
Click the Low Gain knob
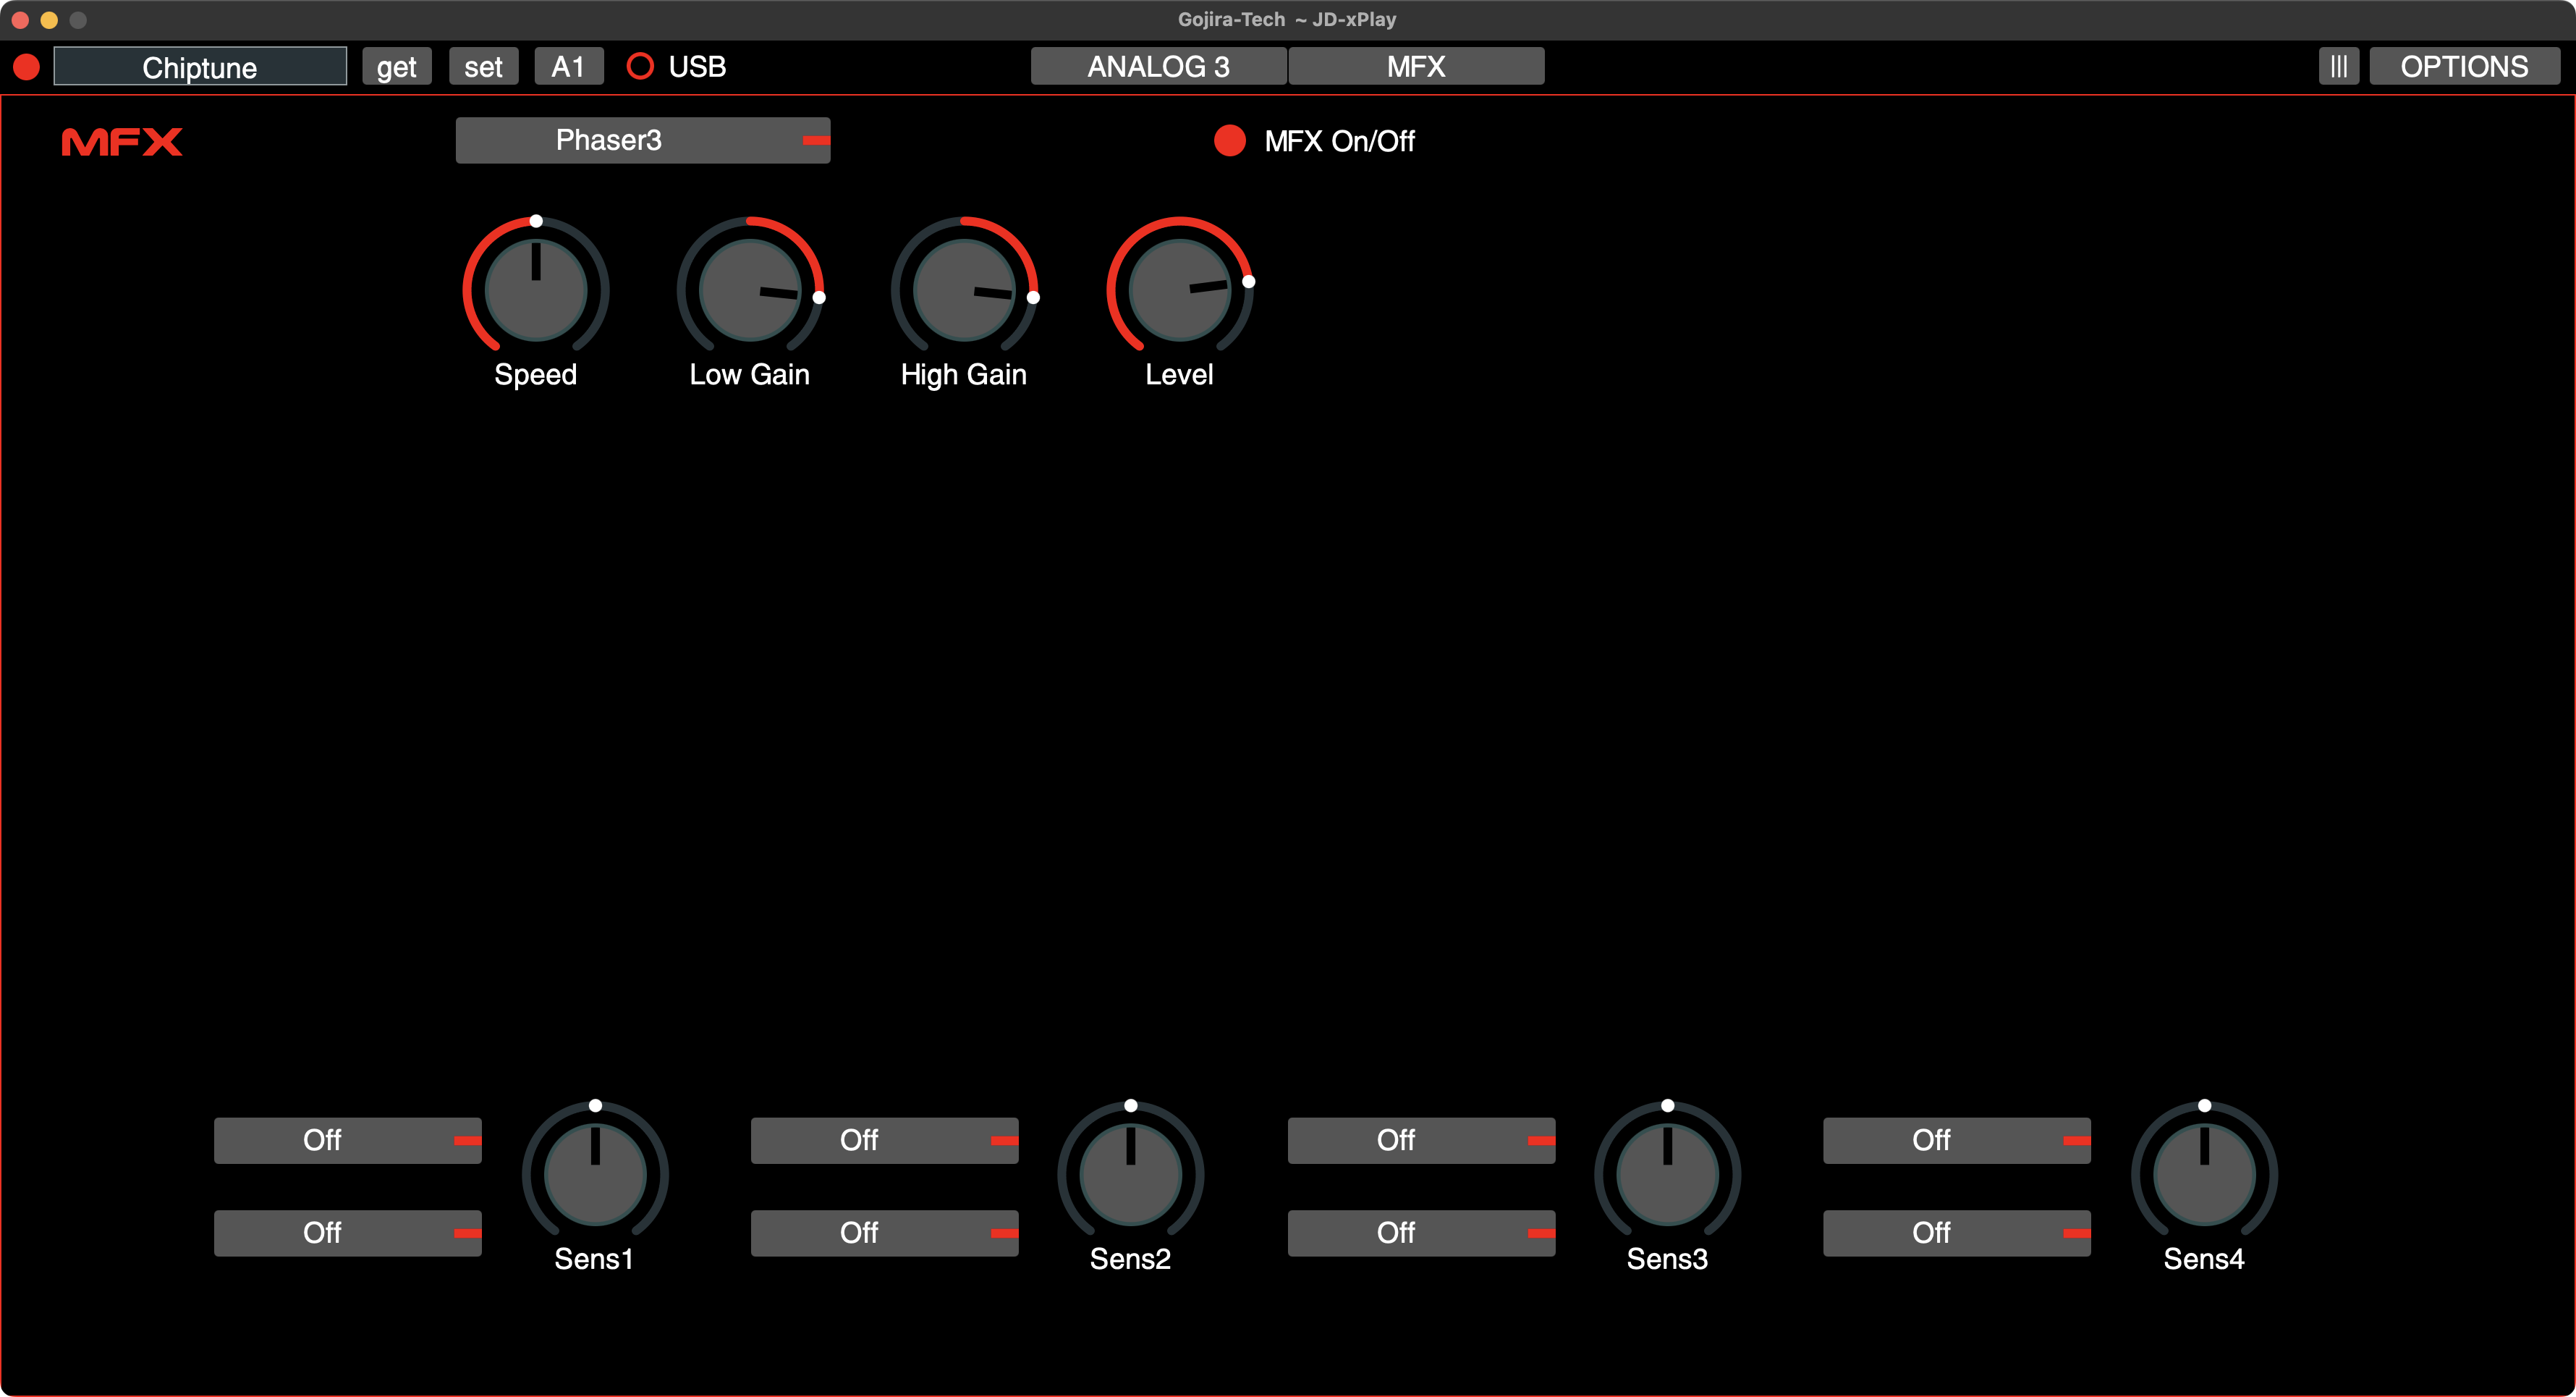pyautogui.click(x=750, y=290)
